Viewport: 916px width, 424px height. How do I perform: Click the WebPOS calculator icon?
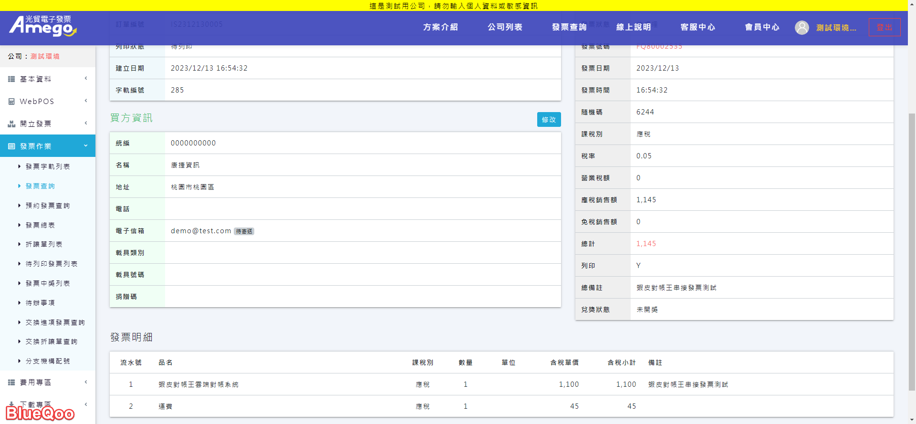point(11,102)
